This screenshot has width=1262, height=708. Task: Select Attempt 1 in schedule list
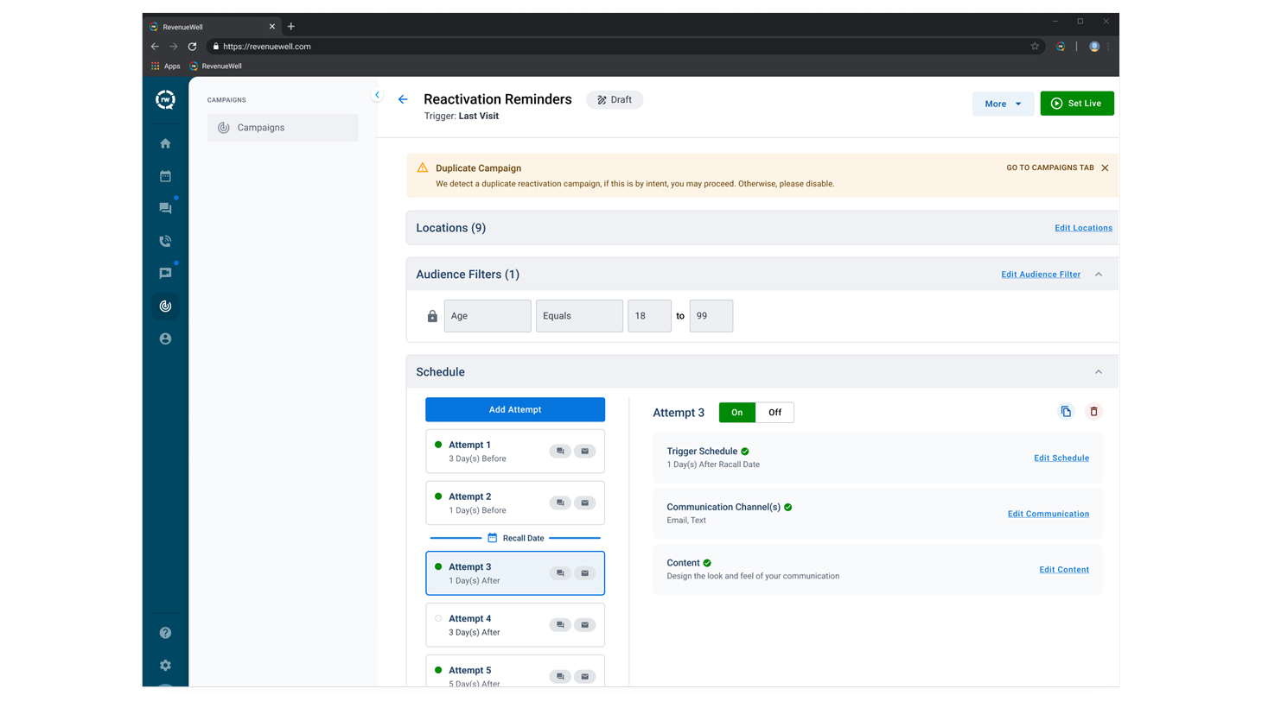pos(515,452)
